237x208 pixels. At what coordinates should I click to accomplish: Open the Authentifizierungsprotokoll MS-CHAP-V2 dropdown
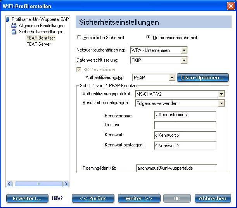(180, 94)
